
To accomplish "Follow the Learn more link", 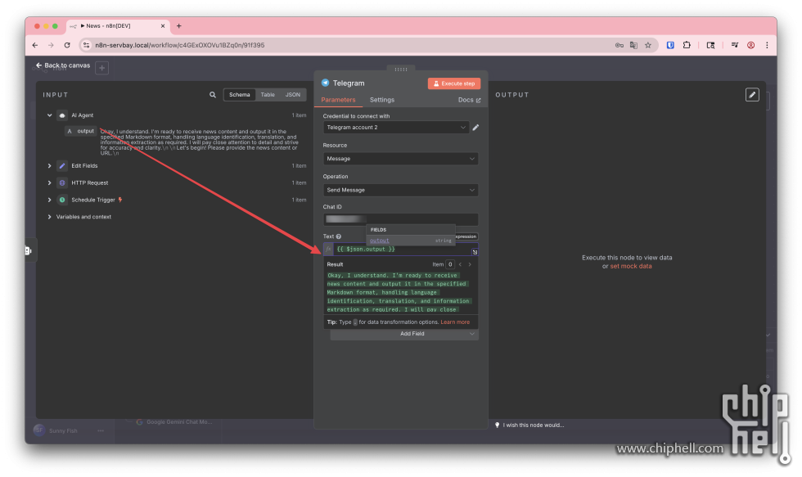I will pos(455,322).
